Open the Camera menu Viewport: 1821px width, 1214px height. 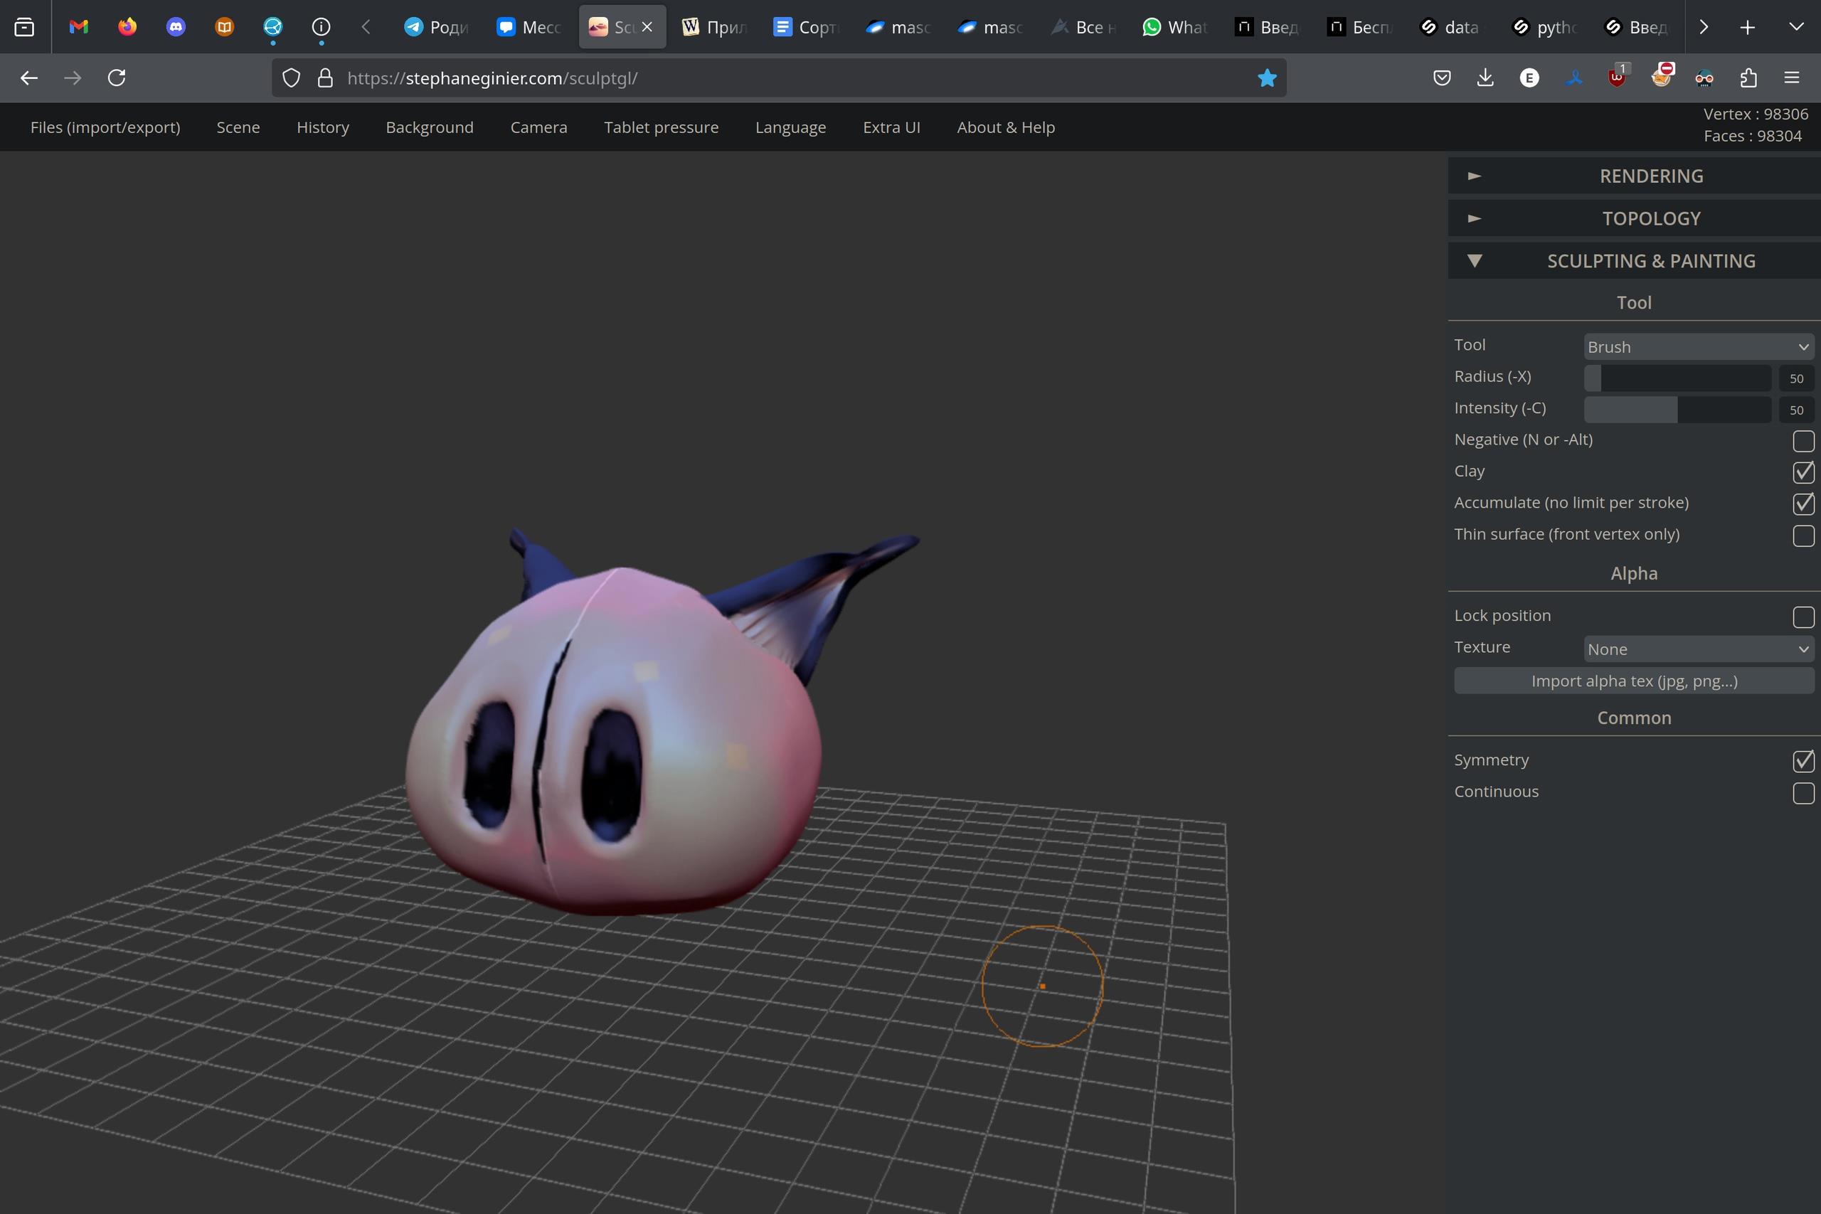pyautogui.click(x=538, y=127)
